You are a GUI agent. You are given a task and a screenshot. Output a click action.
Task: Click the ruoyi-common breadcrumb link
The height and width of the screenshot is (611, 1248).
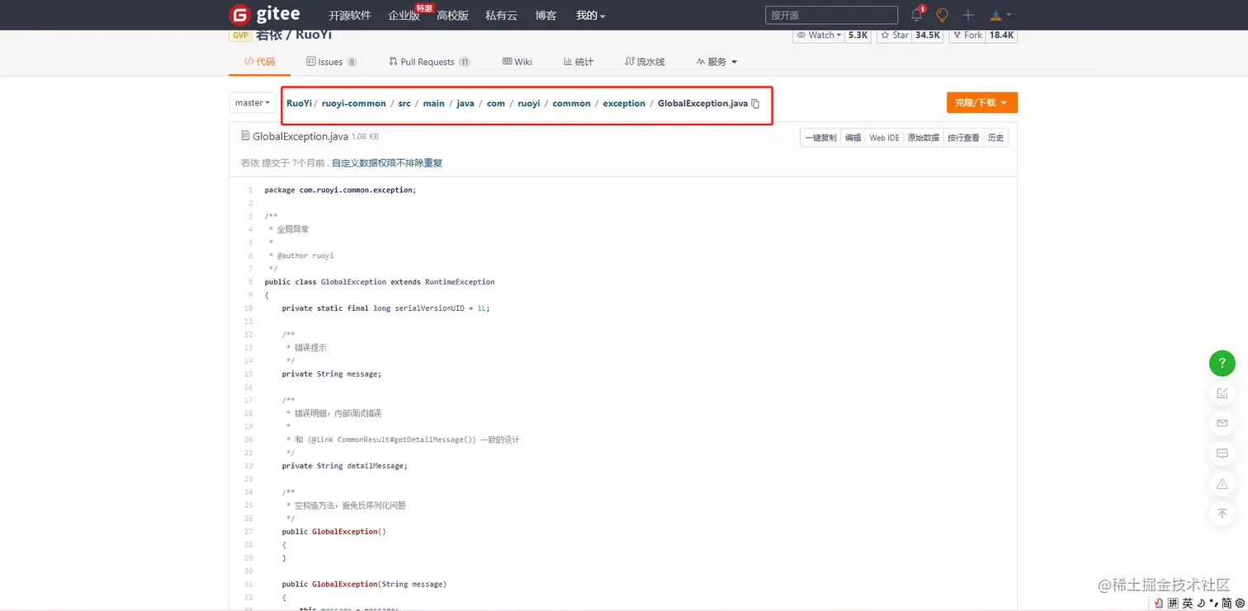[x=354, y=104]
